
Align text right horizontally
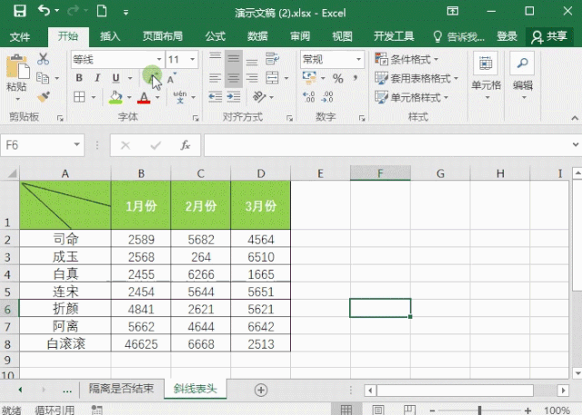click(252, 78)
